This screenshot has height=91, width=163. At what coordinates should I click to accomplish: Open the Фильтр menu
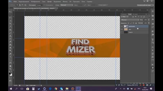click(65, 2)
